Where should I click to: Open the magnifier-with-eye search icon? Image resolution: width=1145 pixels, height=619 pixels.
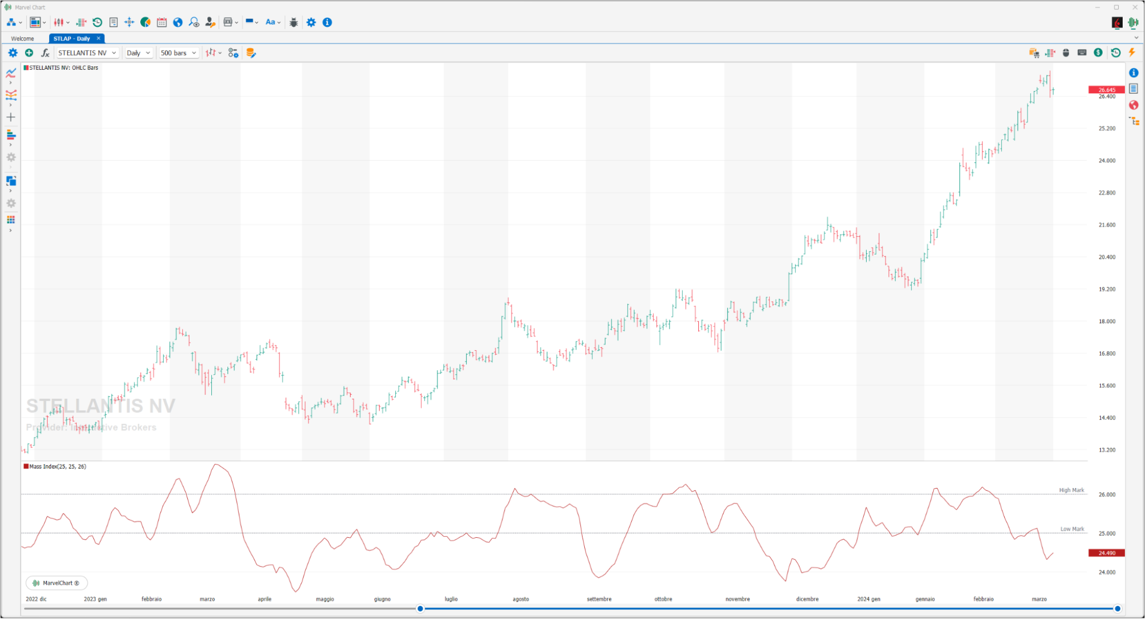(x=194, y=22)
